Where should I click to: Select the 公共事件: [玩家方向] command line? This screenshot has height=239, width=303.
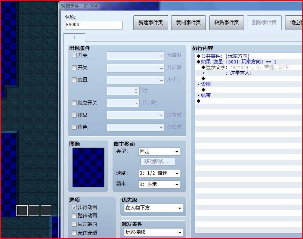pos(249,56)
